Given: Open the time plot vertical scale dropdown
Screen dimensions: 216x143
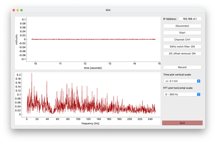Looking at the screenshot, I should click(182, 81).
